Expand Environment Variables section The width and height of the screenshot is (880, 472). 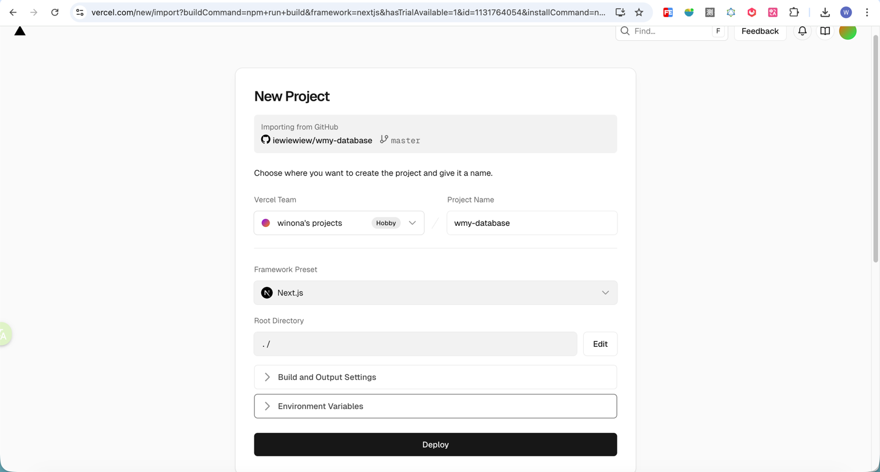pos(435,406)
